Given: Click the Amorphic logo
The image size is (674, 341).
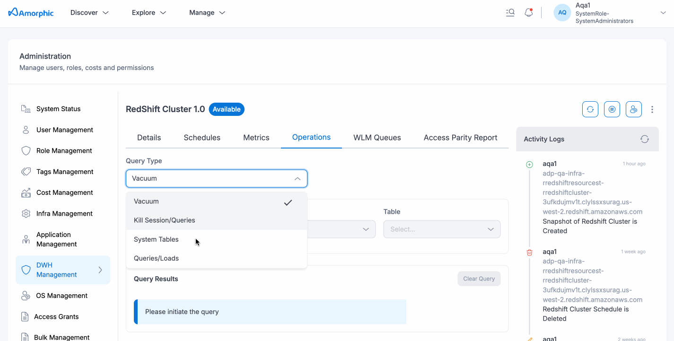Looking at the screenshot, I should 31,13.
